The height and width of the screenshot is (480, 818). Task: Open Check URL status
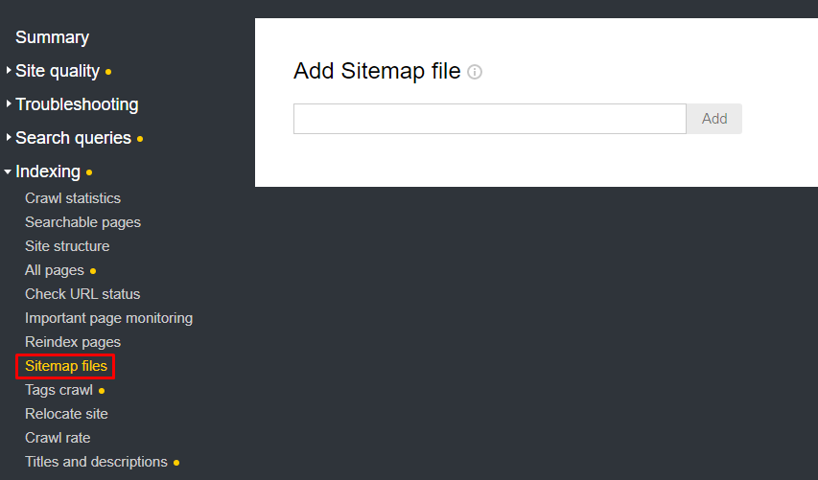pyautogui.click(x=82, y=294)
